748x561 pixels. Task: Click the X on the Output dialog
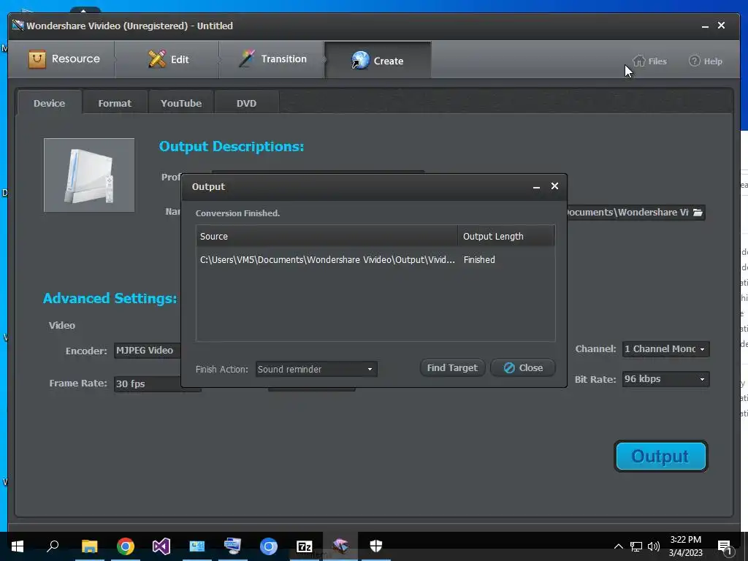coord(554,186)
